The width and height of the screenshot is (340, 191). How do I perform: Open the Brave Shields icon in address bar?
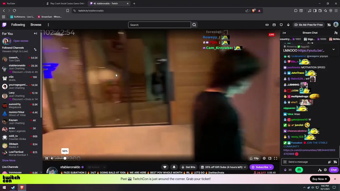254,11
